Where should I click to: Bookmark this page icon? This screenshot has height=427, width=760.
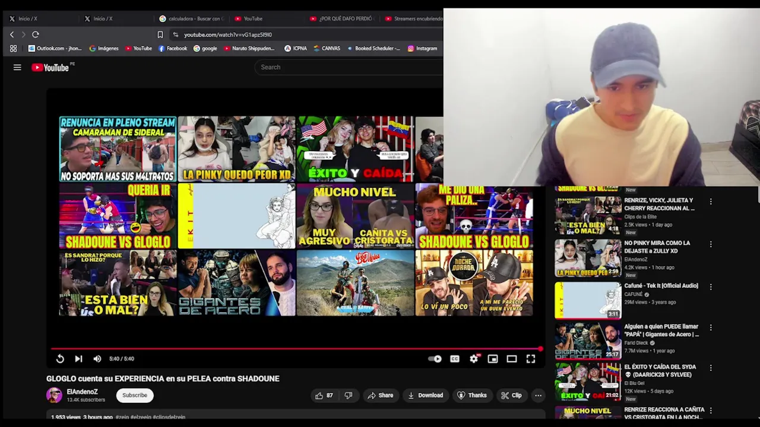pos(160,34)
